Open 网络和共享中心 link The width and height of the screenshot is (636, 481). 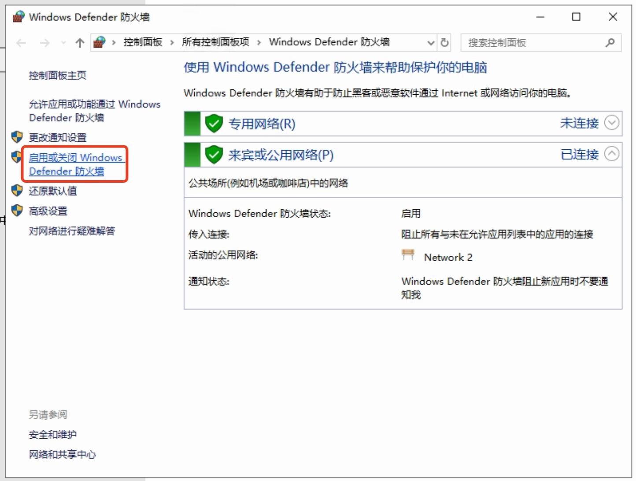(x=62, y=455)
